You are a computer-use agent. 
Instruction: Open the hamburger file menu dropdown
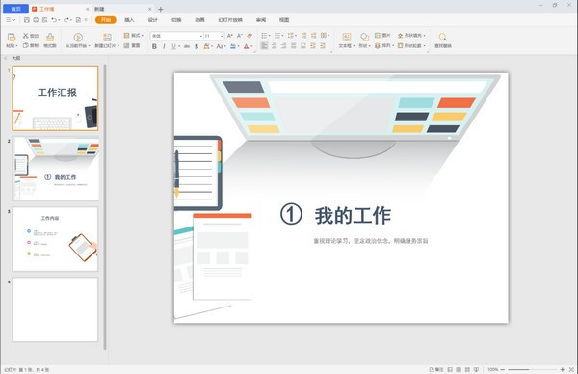tap(11, 20)
